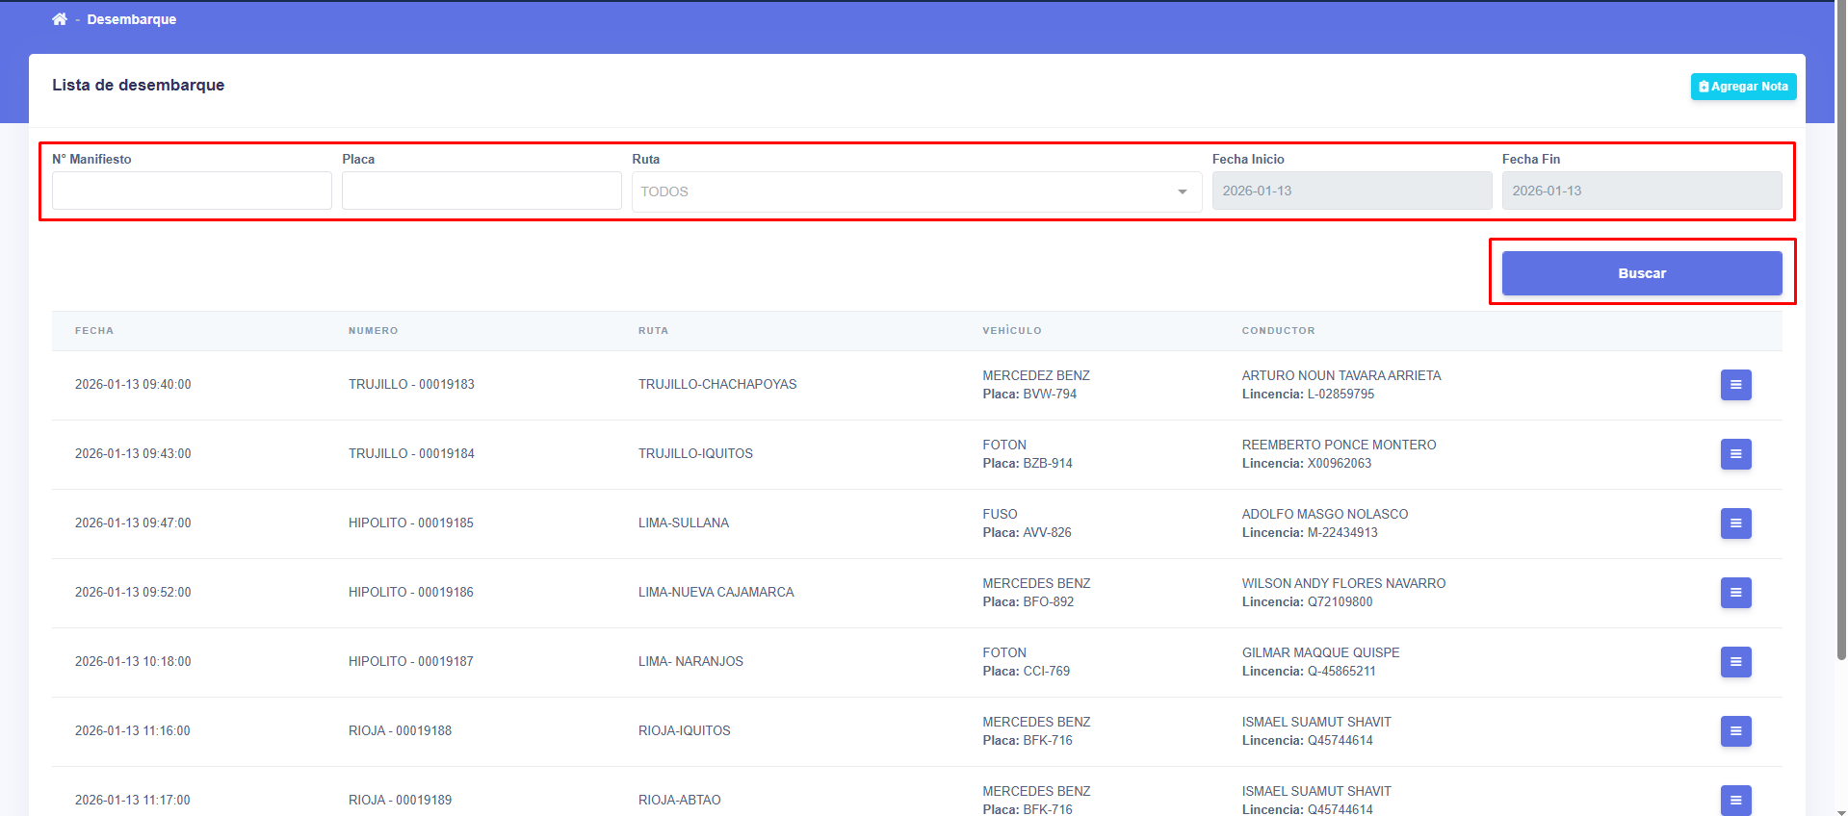Open menu icon for LIMA-SULLANA row

click(1735, 523)
